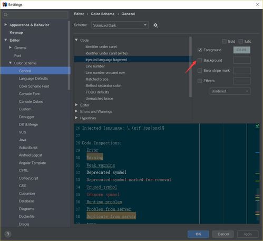This screenshot has height=241, width=263.
Task: Open Font settings in sidebar
Action: pos(17,55)
